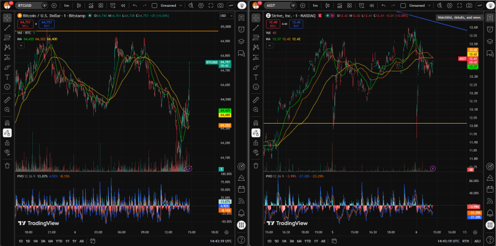Viewport: 496px width, 246px height.
Task: Toggle hide all drawings eye in BTCUSD chart
Action: (x=7, y=152)
